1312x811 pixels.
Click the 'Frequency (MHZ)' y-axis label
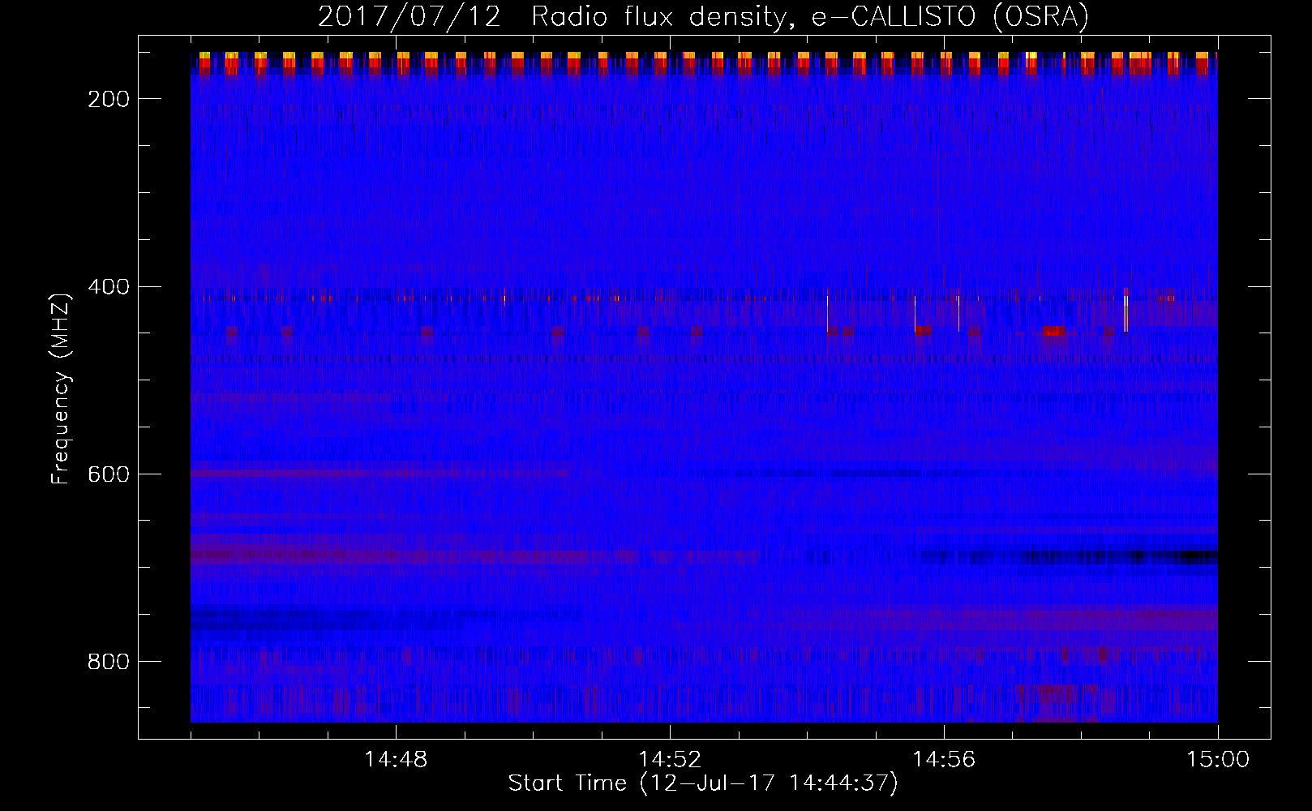click(x=61, y=388)
